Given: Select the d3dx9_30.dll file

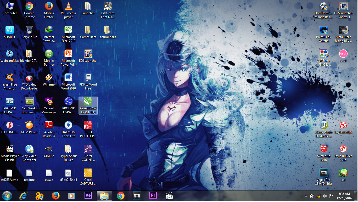Looking at the screenshot, I should [68, 175].
